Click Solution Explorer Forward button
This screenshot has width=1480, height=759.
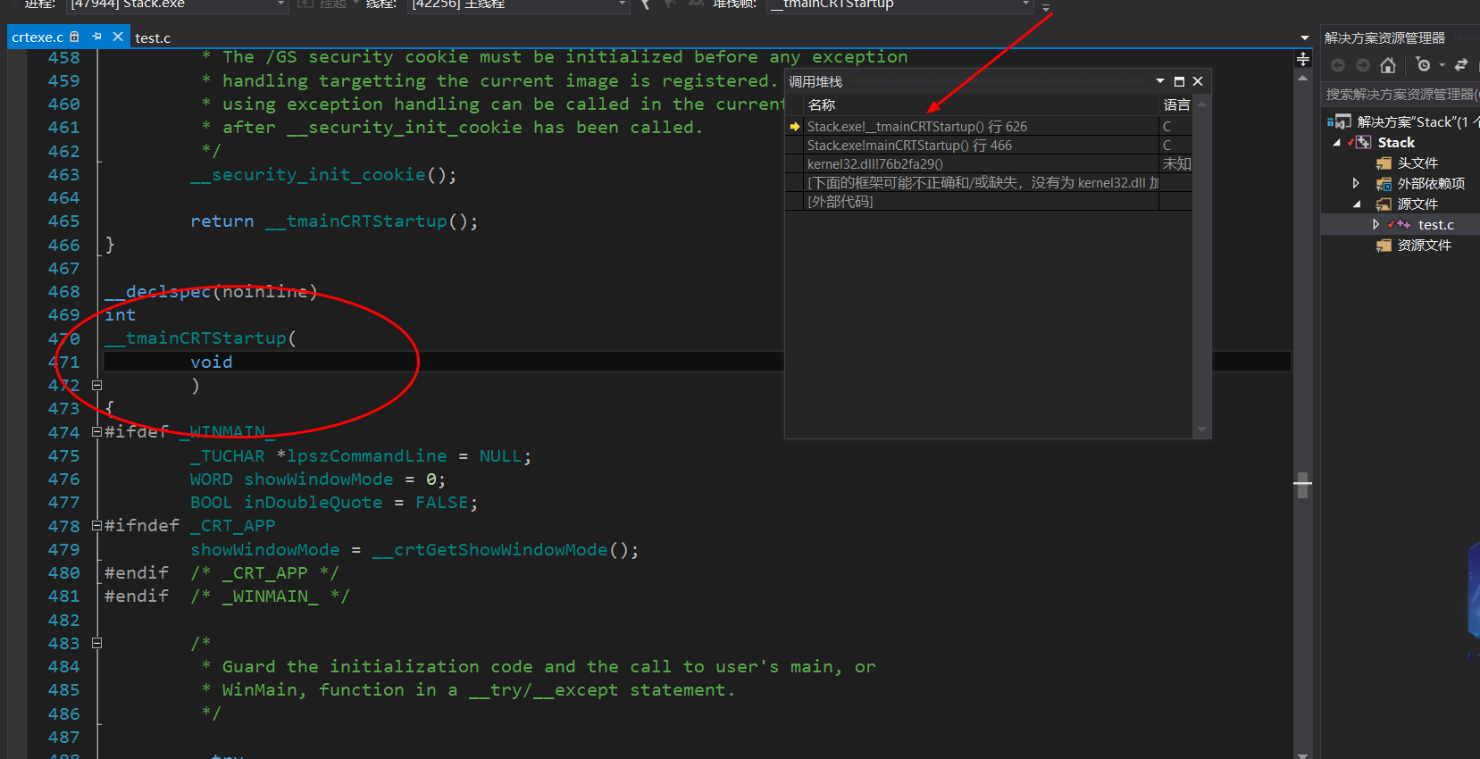tap(1362, 65)
